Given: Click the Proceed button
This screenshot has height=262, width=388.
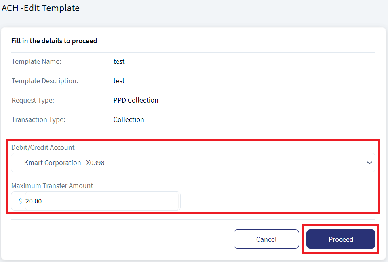Looking at the screenshot, I should click(341, 239).
